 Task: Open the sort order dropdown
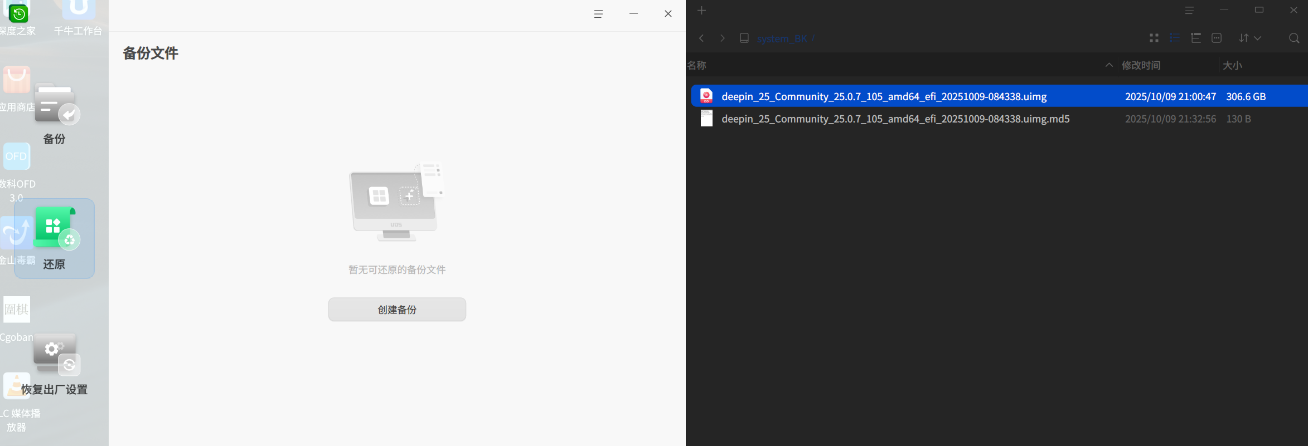[x=1249, y=38]
